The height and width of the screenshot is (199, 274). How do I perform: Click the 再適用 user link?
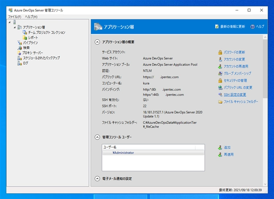(228, 154)
